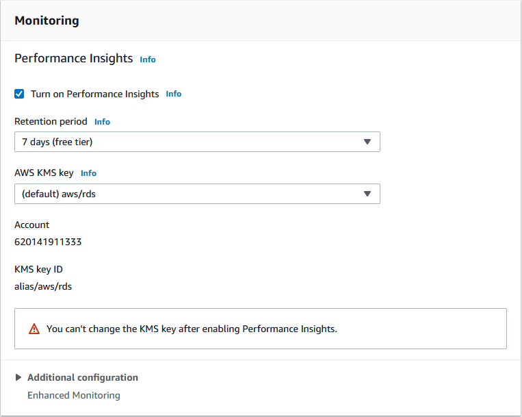Click the warning triangle icon in the alert
The image size is (522, 417).
(34, 329)
